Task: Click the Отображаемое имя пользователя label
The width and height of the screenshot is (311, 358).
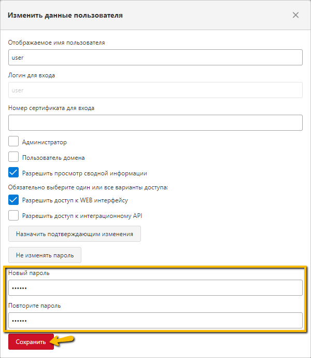Action: coord(56,43)
